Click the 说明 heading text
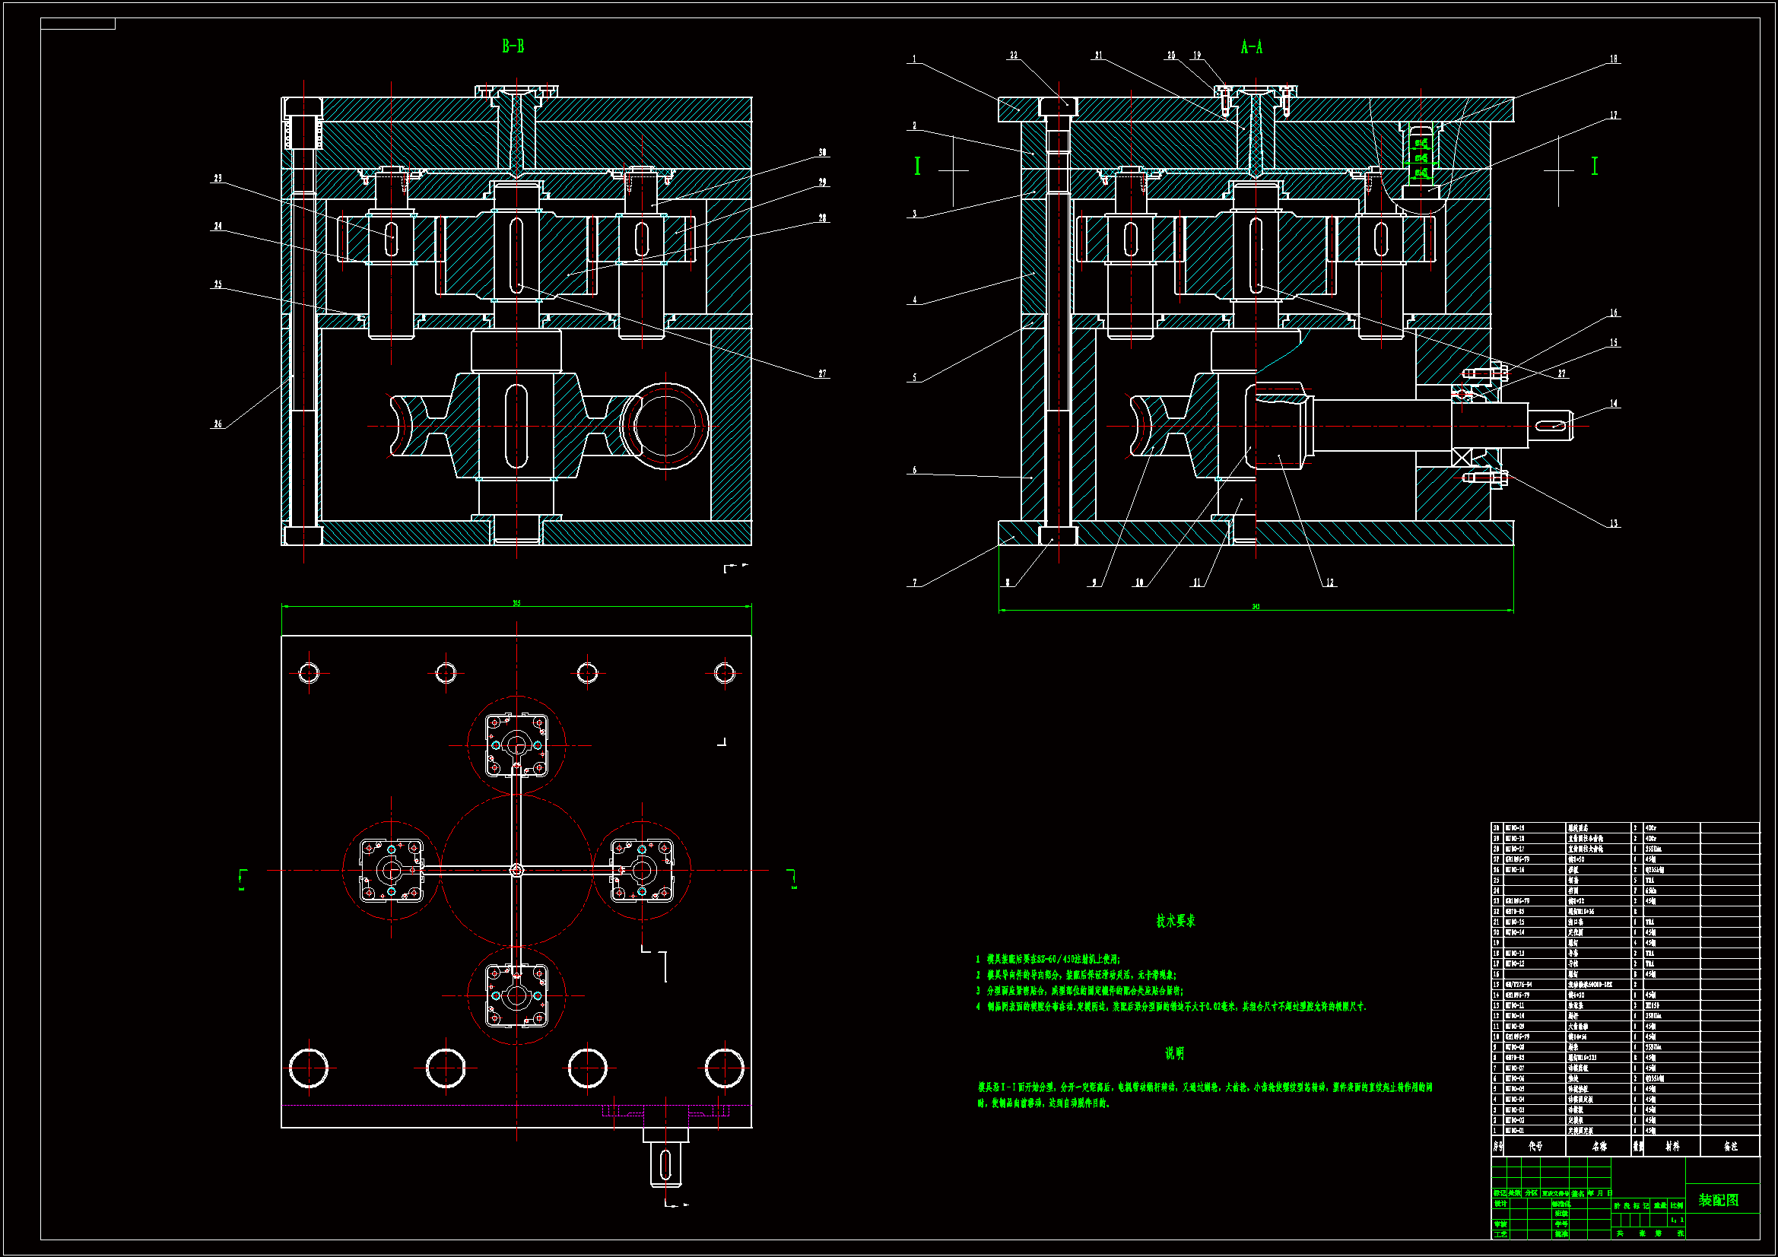The width and height of the screenshot is (1778, 1257). tap(1174, 1053)
